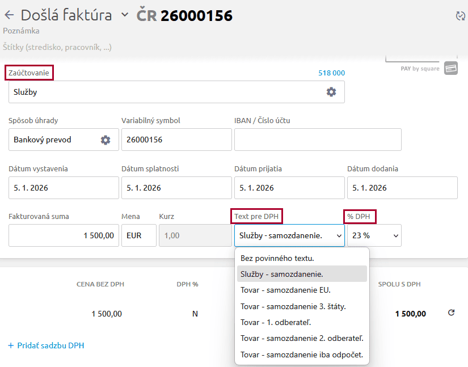Click the 518 000 account link
468x367 pixels.
click(x=331, y=73)
